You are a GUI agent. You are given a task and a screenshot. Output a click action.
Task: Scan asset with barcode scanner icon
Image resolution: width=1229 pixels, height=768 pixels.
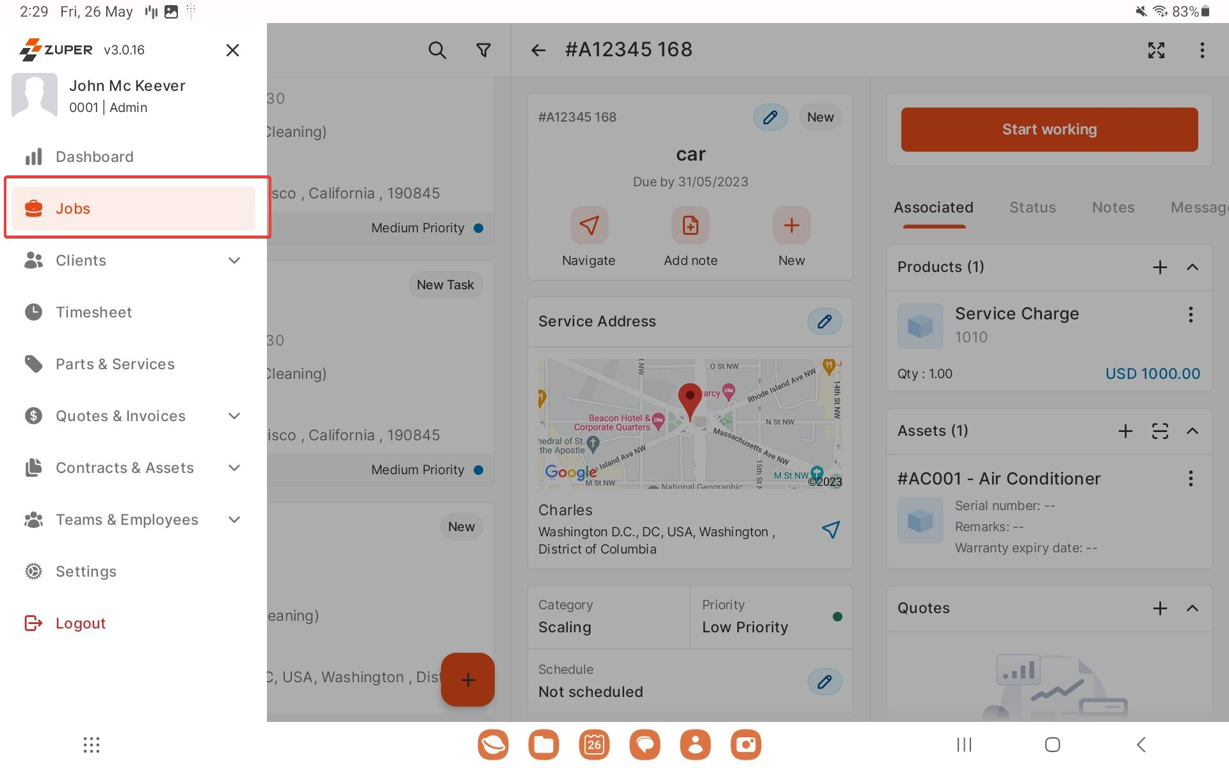tap(1160, 431)
